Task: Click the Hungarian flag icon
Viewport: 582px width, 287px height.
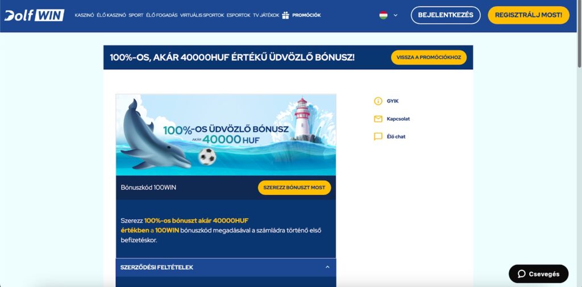Action: coord(384,15)
